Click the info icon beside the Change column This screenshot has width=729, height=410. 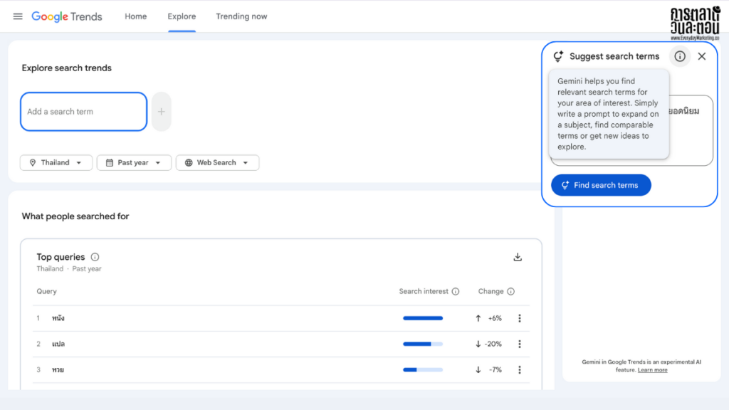510,291
